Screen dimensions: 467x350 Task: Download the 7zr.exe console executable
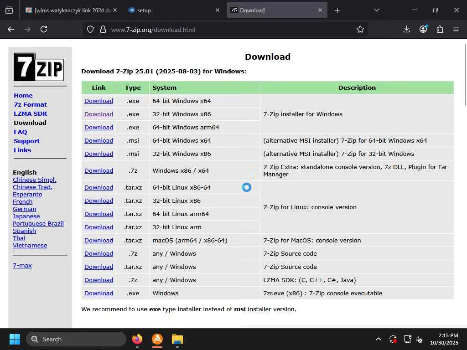tap(99, 293)
